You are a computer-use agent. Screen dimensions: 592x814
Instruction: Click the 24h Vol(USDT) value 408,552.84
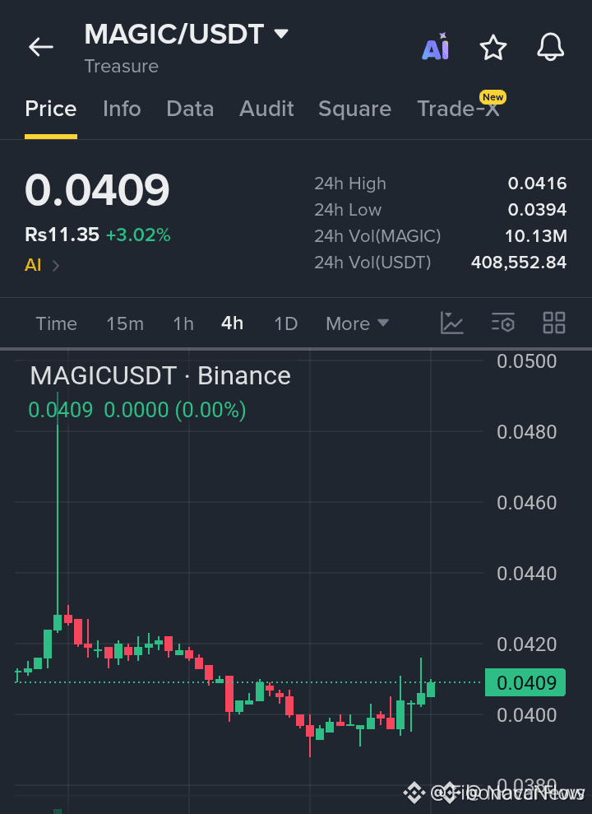coord(519,263)
